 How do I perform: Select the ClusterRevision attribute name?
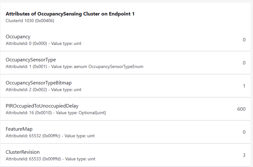click(23, 152)
